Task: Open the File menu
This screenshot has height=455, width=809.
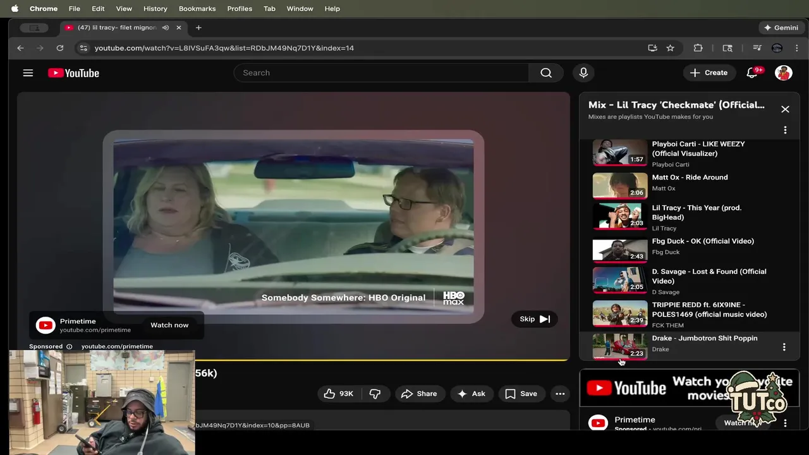Action: click(x=75, y=8)
